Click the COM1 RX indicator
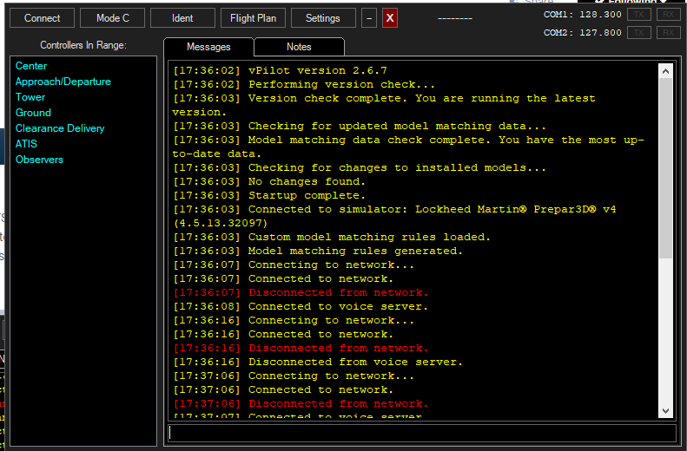 (x=668, y=15)
